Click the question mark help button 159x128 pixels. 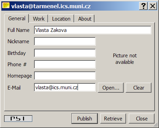pos(143,6)
